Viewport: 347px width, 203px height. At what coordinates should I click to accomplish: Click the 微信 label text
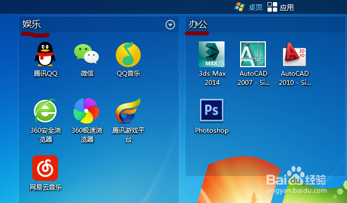coord(87,73)
